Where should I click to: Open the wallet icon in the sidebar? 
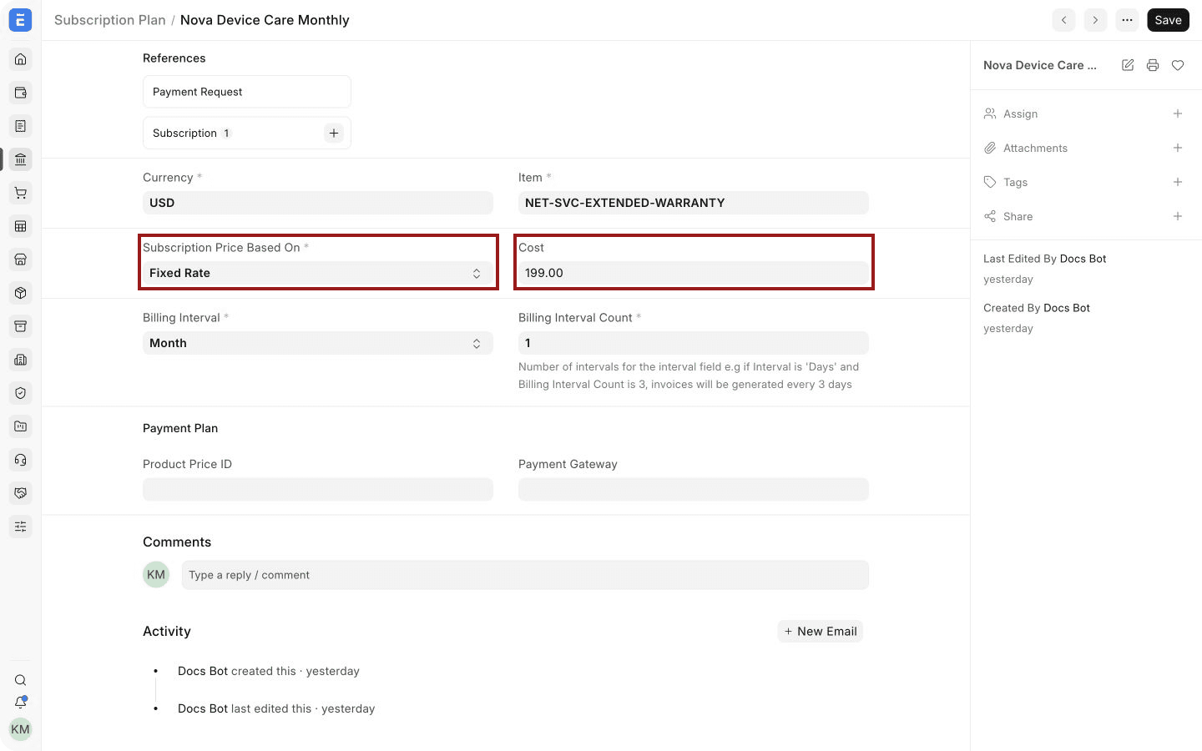coord(21,93)
